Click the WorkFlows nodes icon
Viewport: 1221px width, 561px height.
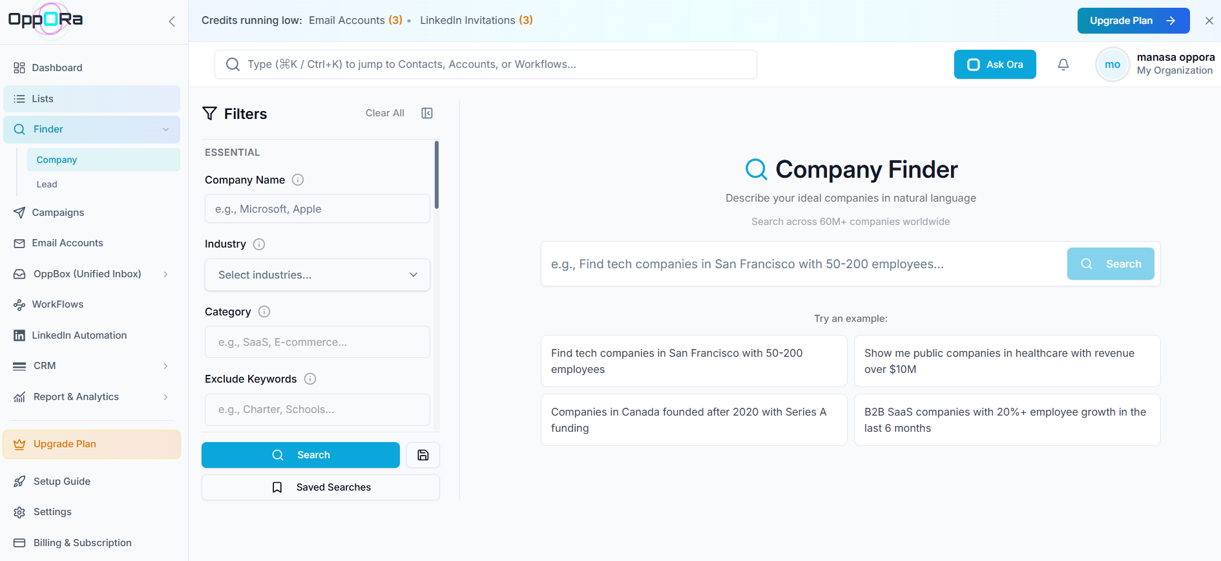coord(19,305)
